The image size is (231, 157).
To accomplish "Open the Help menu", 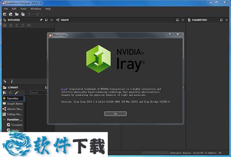I will [x=48, y=9].
